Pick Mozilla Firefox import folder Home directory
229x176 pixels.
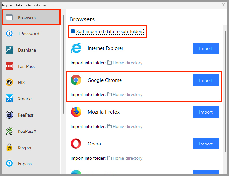point(125,127)
